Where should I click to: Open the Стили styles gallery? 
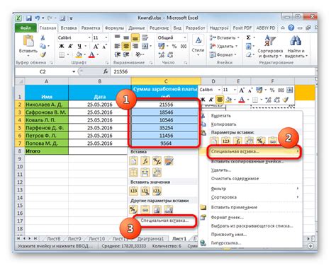(x=198, y=46)
